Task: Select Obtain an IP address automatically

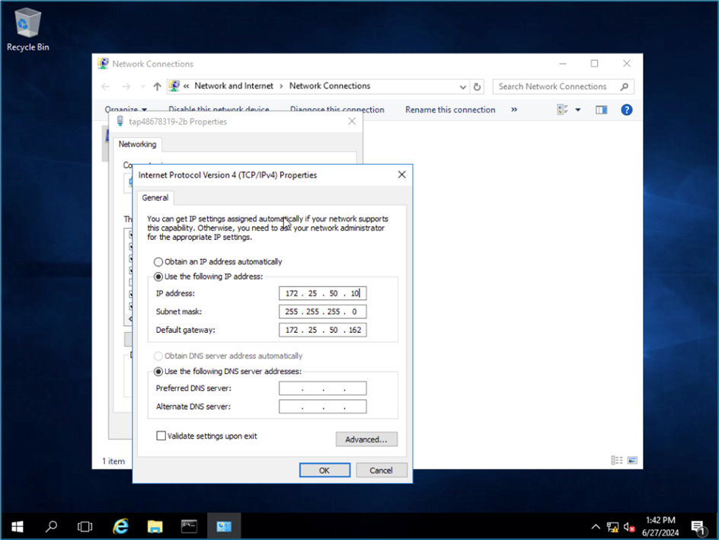Action: click(158, 262)
